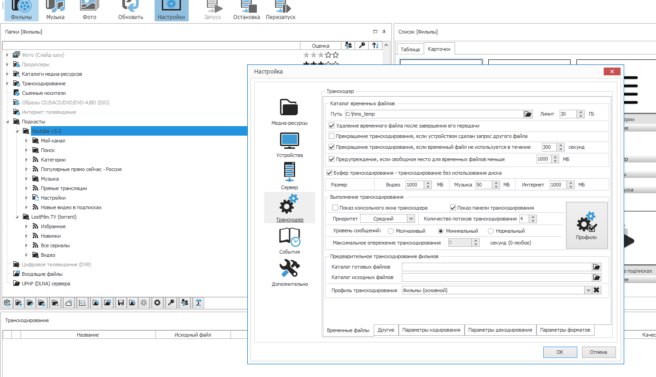
Task: Click the OK button
Action: (560, 352)
